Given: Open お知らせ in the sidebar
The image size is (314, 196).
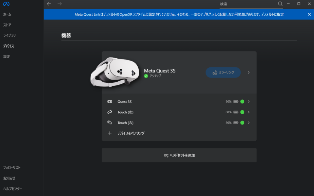Looking at the screenshot, I should click(x=9, y=178).
